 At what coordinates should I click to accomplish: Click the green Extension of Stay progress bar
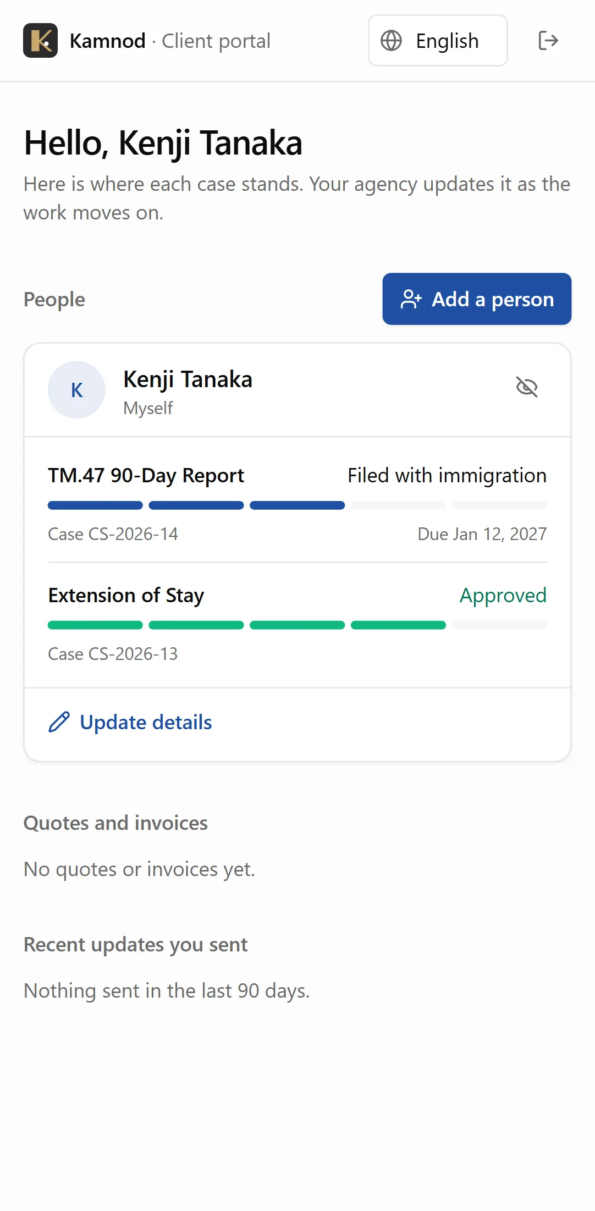pos(297,625)
